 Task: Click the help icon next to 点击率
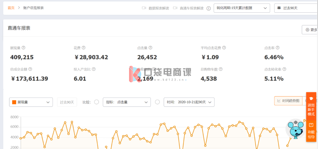(x=278, y=48)
